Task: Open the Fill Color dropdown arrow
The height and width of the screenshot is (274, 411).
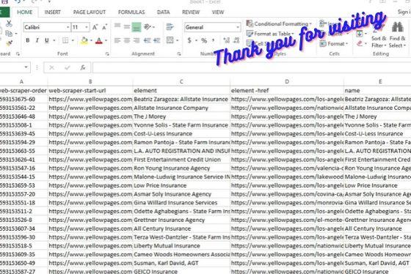Action: coord(91,40)
